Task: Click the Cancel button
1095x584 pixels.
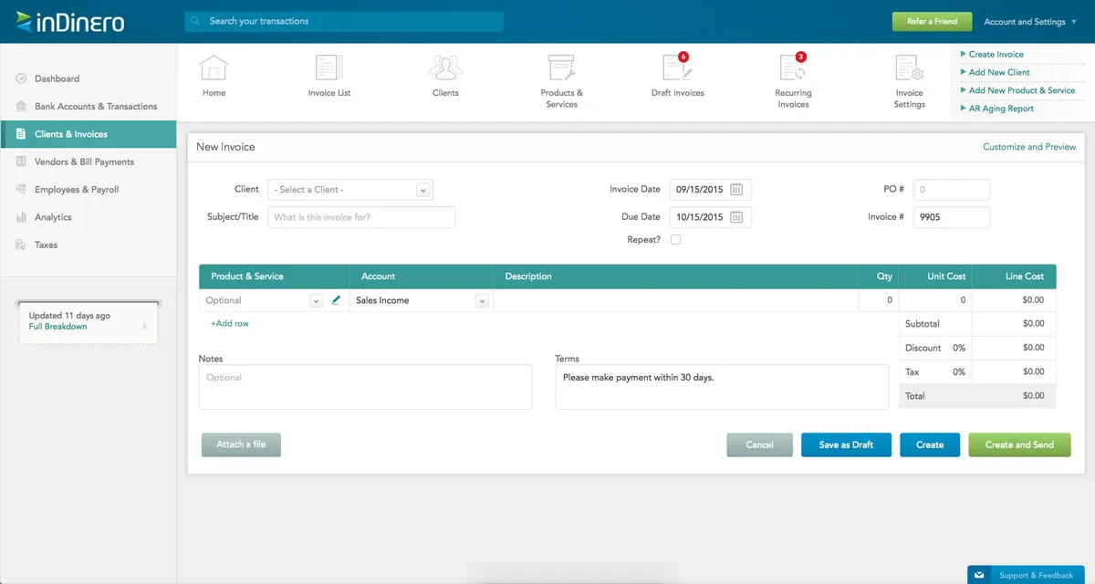Action: click(x=759, y=444)
